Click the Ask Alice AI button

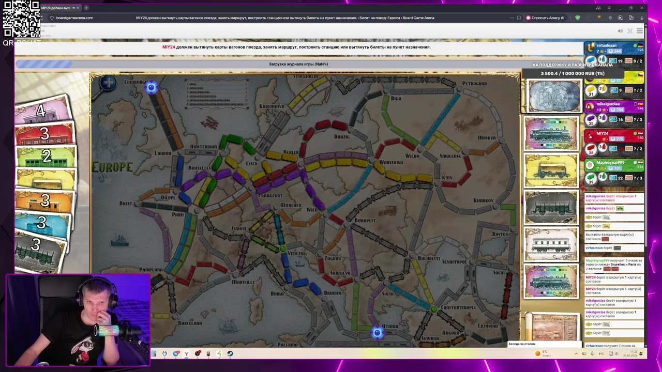pos(545,18)
